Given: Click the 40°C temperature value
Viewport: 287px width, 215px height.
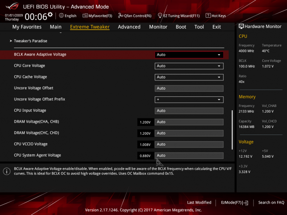Looking at the screenshot, I should tap(266, 51).
